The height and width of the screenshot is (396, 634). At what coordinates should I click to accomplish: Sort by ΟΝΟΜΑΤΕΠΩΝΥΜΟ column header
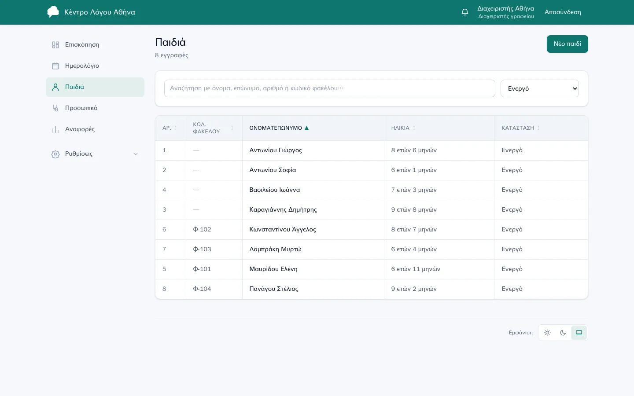coord(313,128)
